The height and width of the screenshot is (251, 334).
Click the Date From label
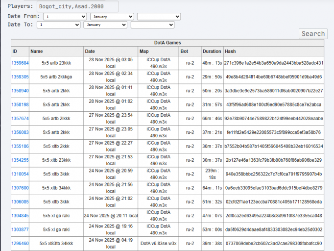pos(24,16)
